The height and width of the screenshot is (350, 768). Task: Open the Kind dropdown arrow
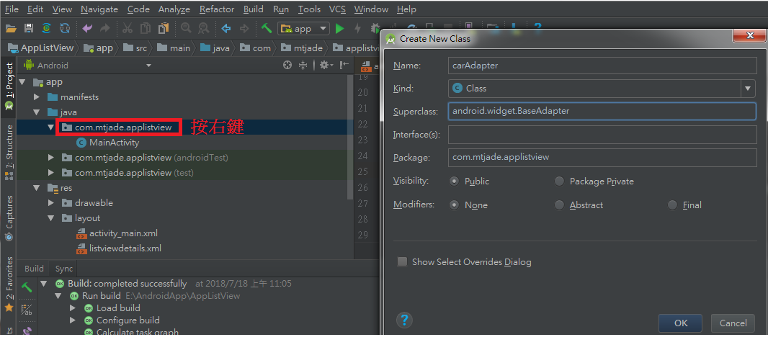click(x=748, y=89)
